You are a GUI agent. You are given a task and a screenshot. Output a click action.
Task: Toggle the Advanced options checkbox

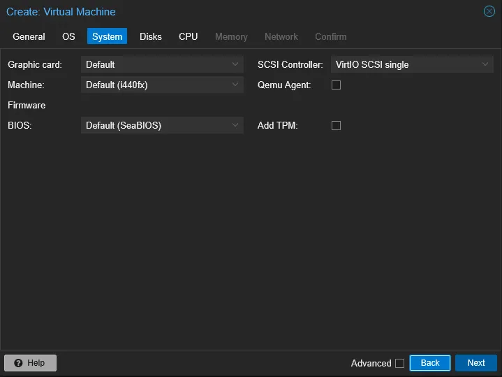click(399, 363)
